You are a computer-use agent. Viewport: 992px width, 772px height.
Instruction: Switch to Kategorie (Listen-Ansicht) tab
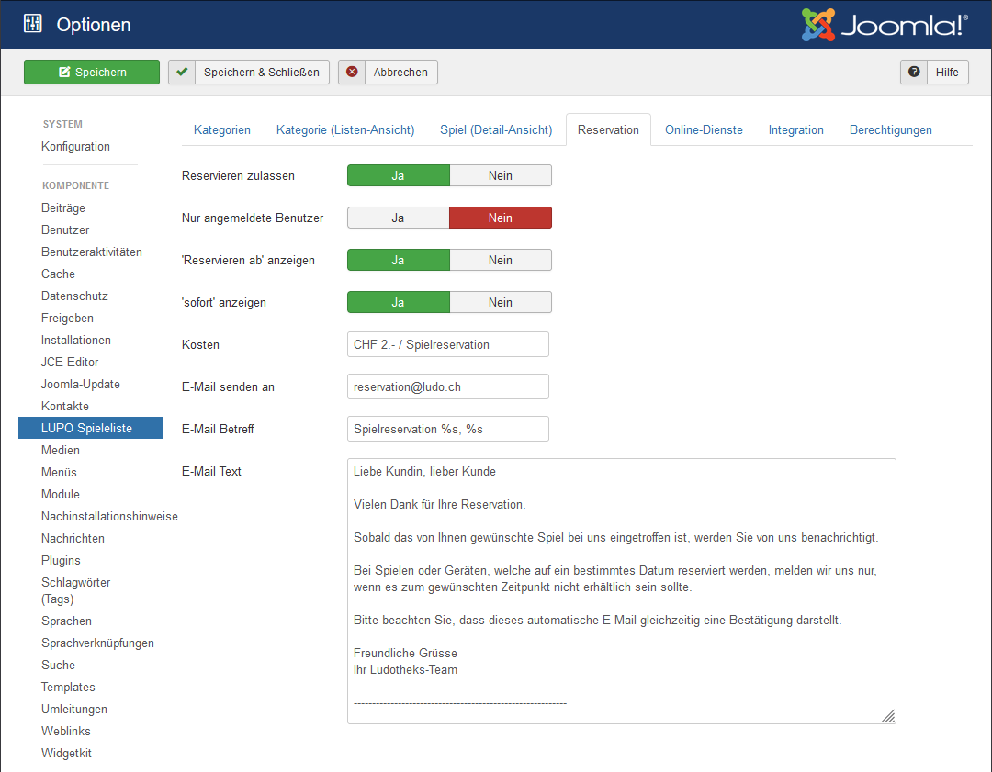(345, 129)
